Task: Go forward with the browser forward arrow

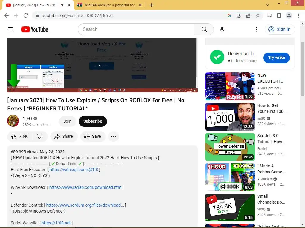Action: pos(16,15)
